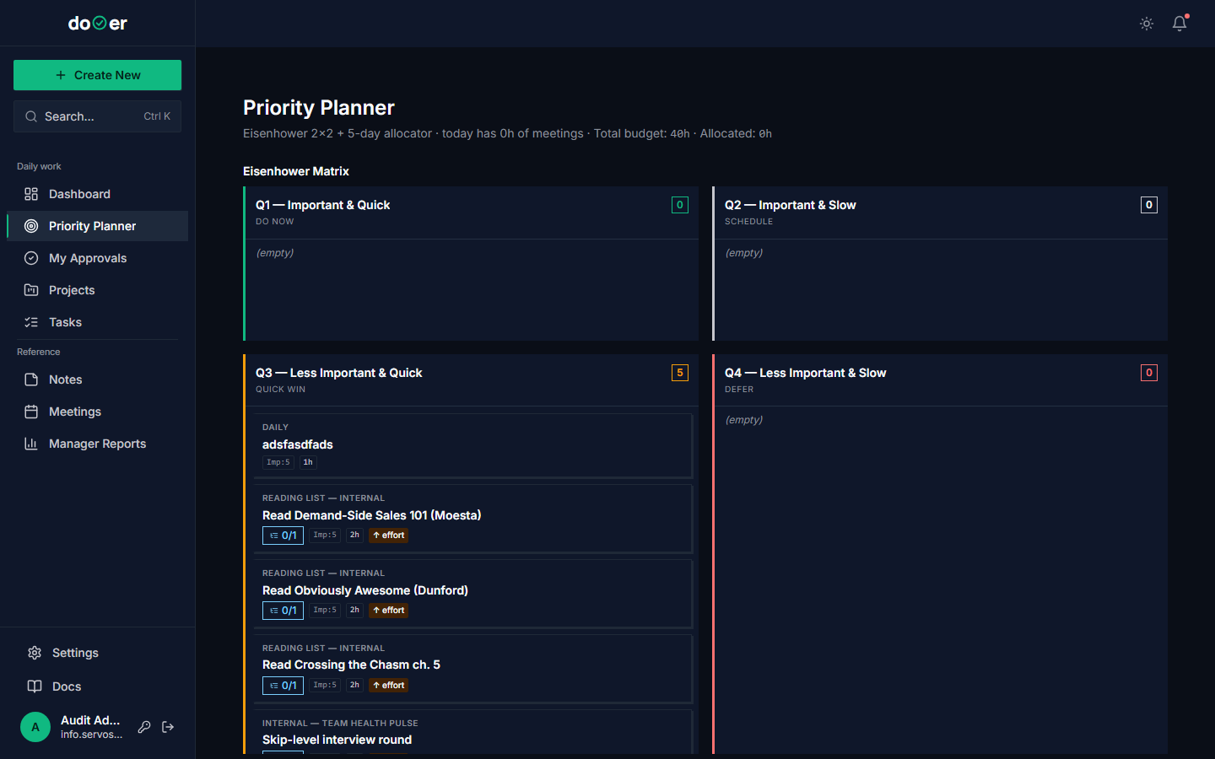Open Read Crossing the Chasm ch. 5 task
Viewport: 1215px width, 759px height.
473,669
